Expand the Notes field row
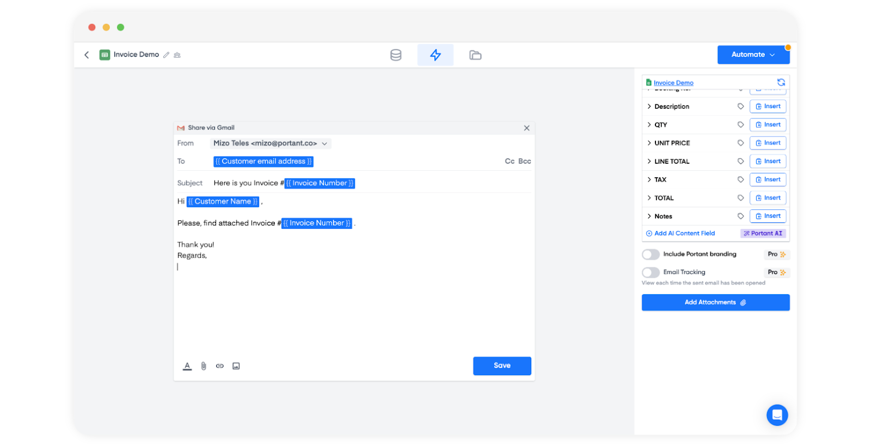Viewport: 871px width, 447px height. (x=649, y=216)
